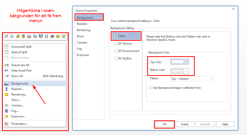Click the Camera icon in context menu
This screenshot has height=135, width=247.
[6, 105]
